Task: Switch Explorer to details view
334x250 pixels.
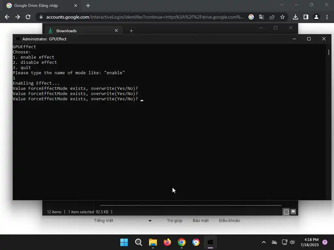Action: (286, 212)
